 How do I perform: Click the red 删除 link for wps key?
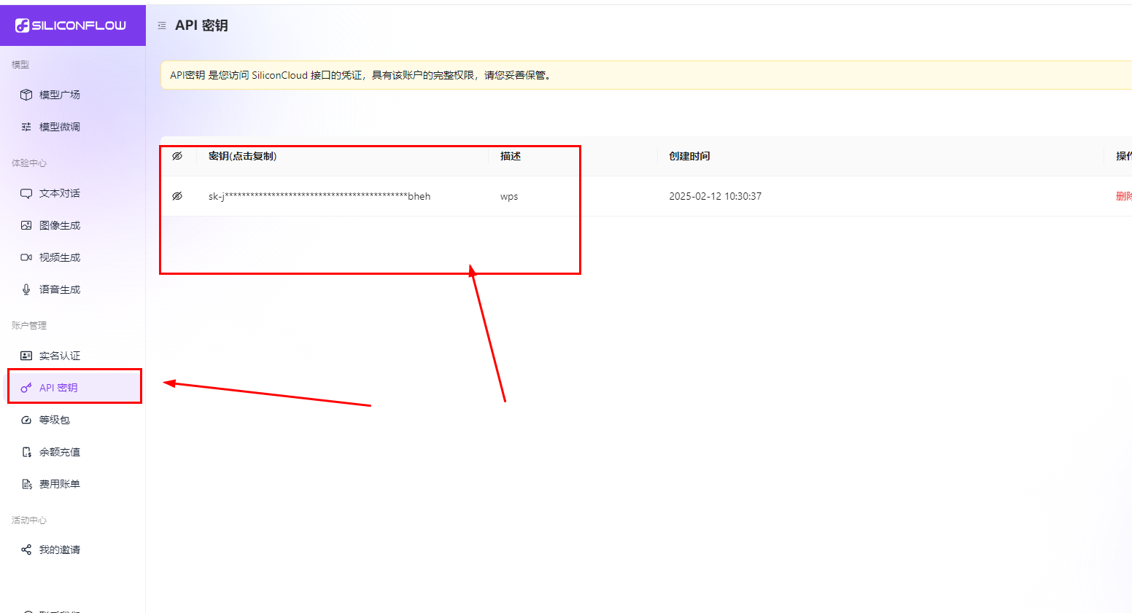coord(1123,196)
